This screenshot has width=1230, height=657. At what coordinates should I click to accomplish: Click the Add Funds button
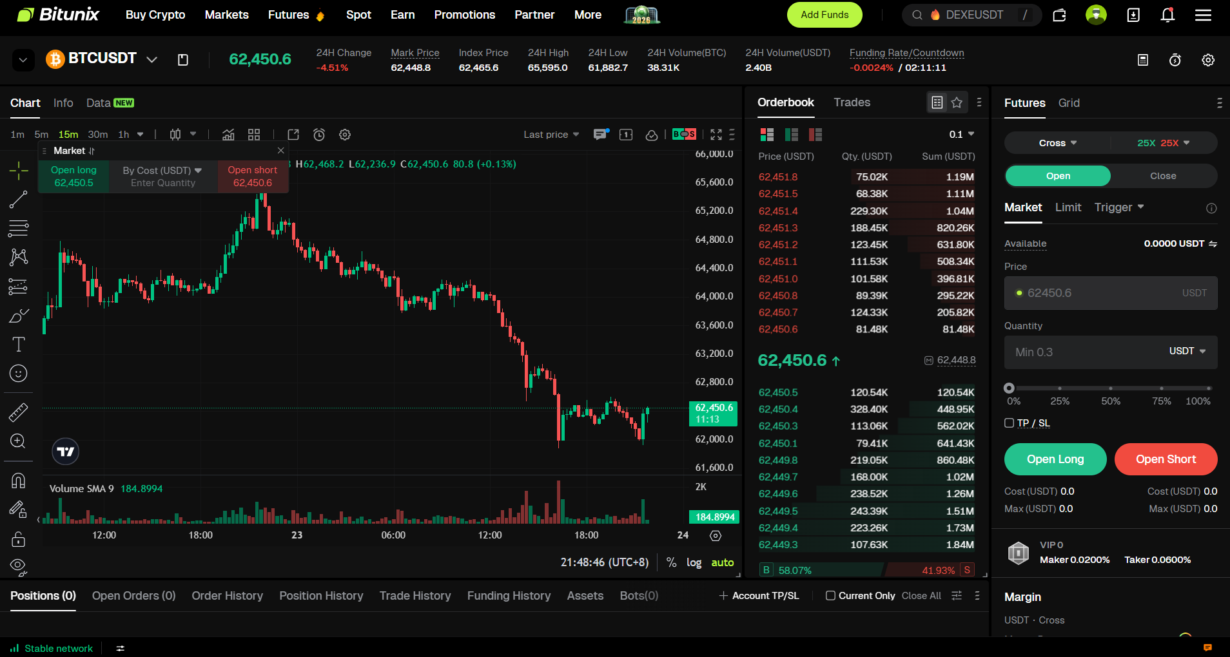pyautogui.click(x=825, y=15)
